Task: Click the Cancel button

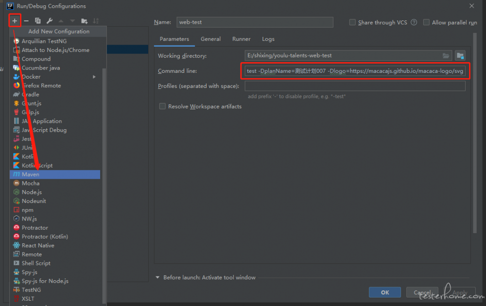Action: 422,292
